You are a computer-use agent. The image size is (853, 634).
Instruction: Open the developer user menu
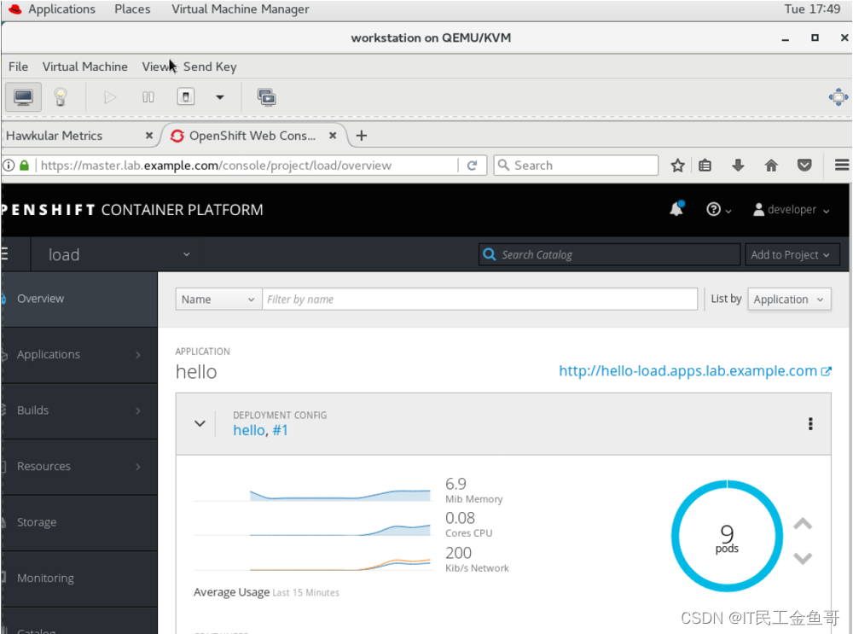[791, 210]
